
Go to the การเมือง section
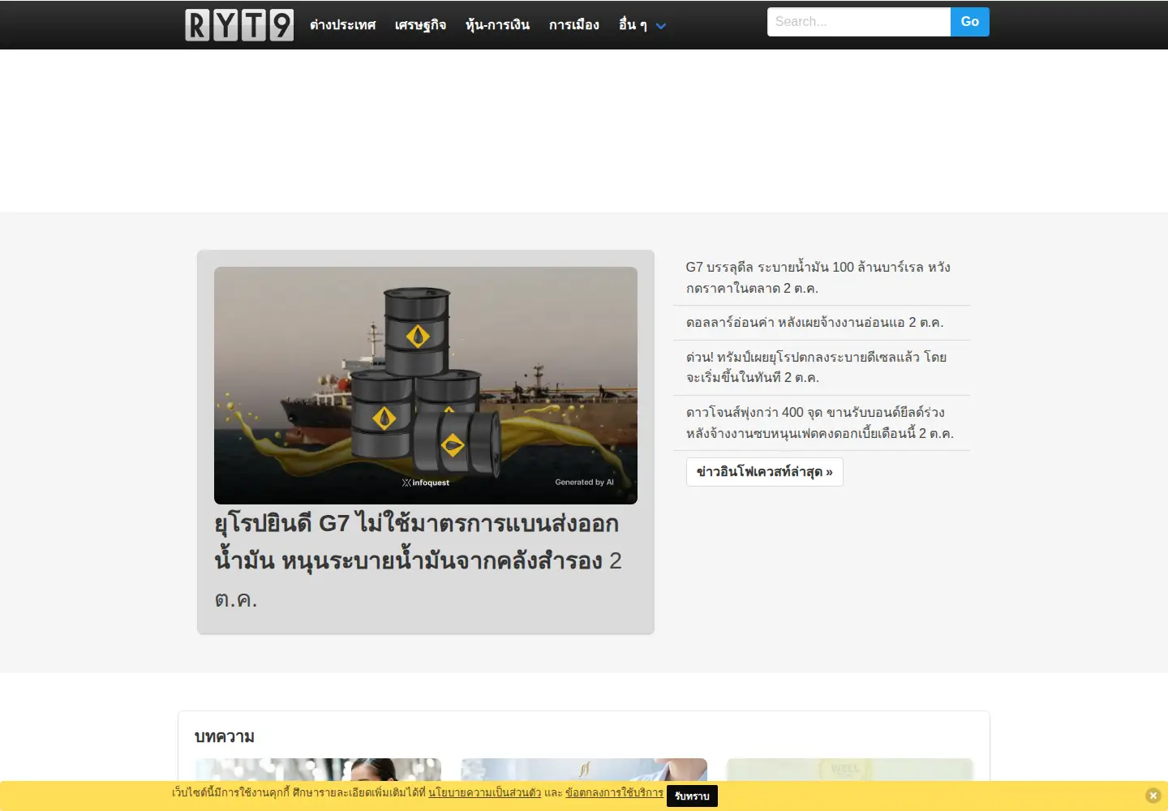click(573, 25)
